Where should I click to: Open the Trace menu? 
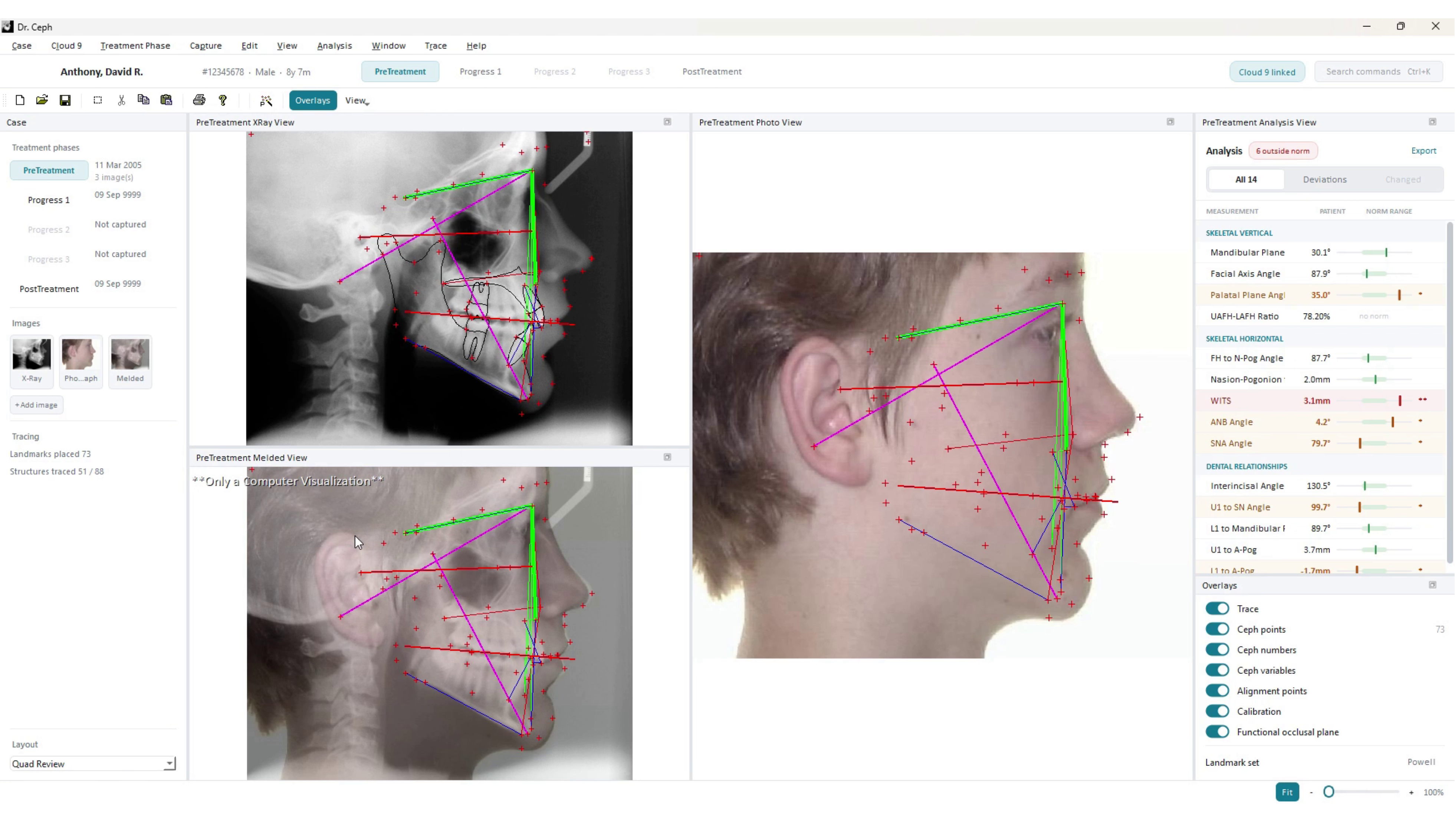click(436, 46)
